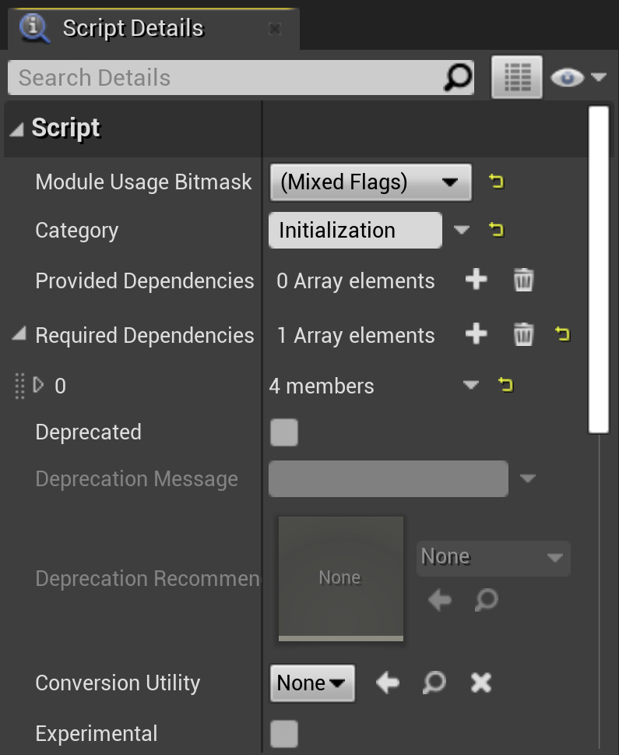Expand array element 0 members
Viewport: 619px width, 755px height.
[x=39, y=385]
